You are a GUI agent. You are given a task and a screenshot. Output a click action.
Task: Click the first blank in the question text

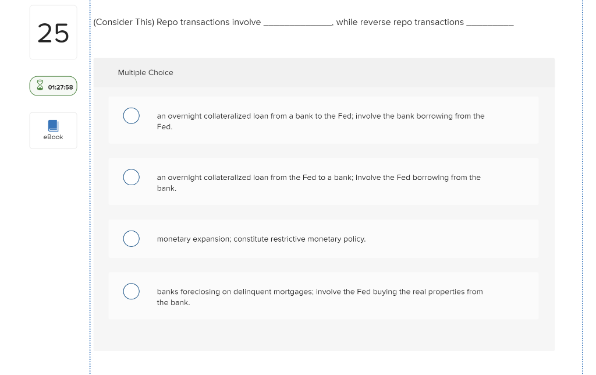click(297, 22)
